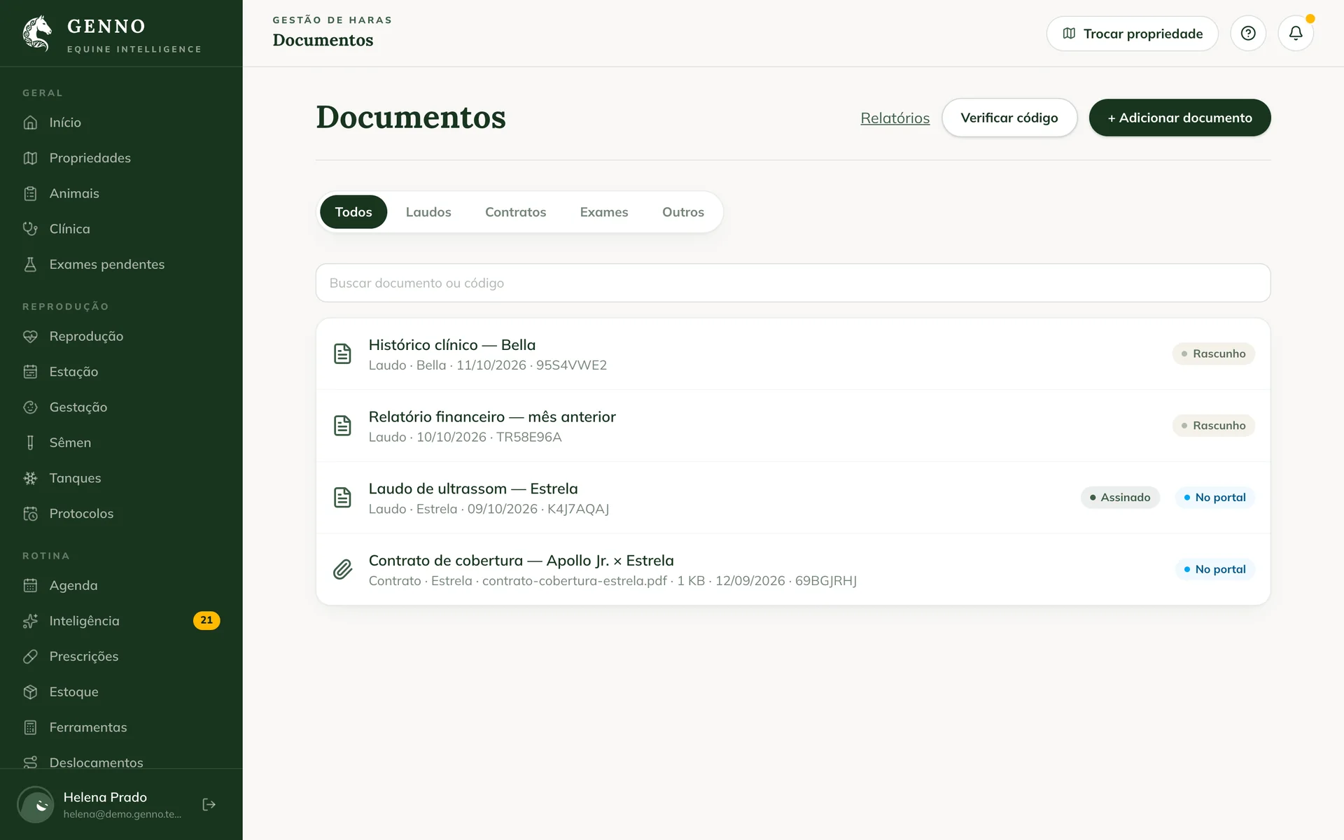Click the Animais clipboard icon
The width and height of the screenshot is (1344, 840).
click(30, 194)
